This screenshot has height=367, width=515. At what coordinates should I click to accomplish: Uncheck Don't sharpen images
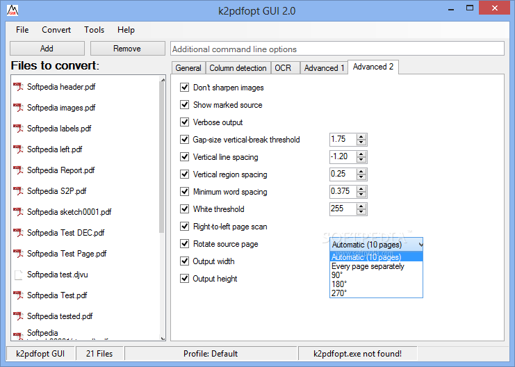[x=185, y=88]
